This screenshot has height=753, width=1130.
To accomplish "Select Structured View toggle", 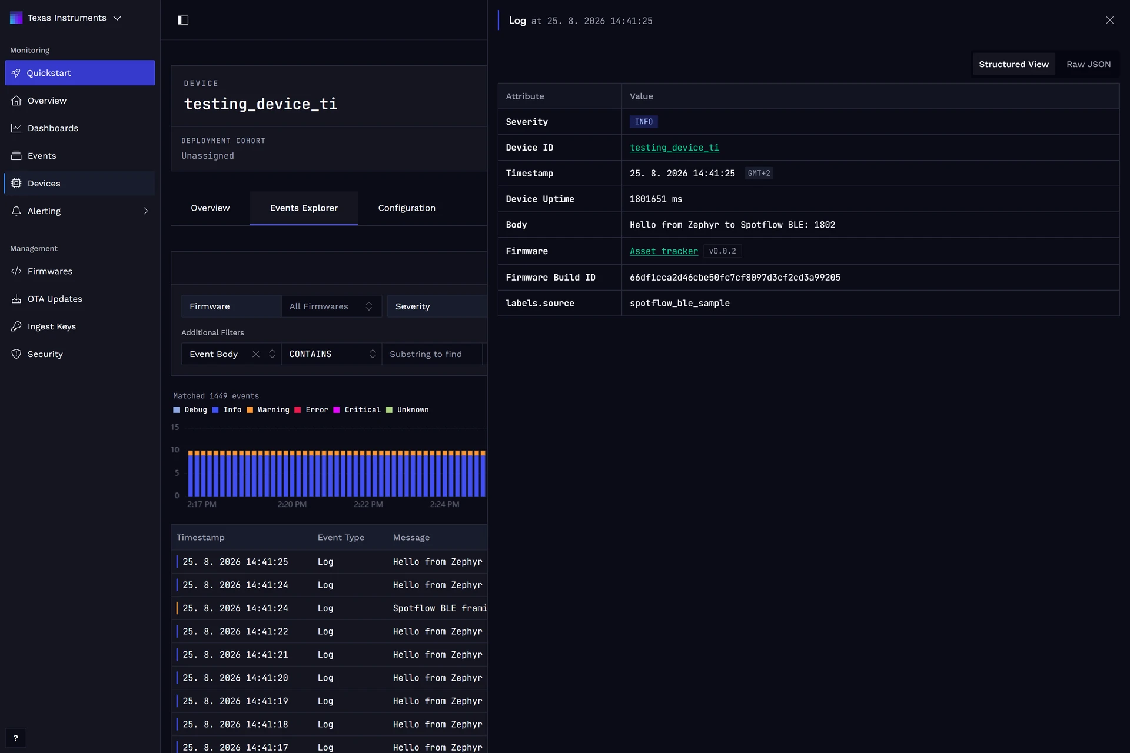I will coord(1013,64).
